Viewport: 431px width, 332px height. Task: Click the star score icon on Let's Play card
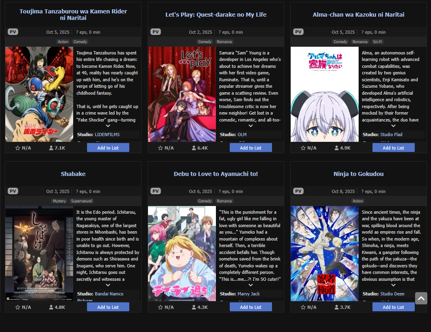coord(161,148)
